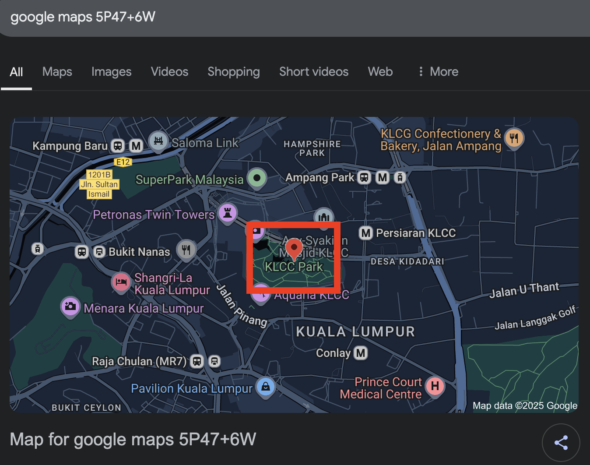The height and width of the screenshot is (465, 590).
Task: Click the Petronas Twin Towers landmark icon
Action: 228,213
